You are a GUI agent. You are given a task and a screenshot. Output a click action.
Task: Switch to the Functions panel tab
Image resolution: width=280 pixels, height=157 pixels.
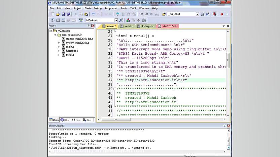pos(76,120)
